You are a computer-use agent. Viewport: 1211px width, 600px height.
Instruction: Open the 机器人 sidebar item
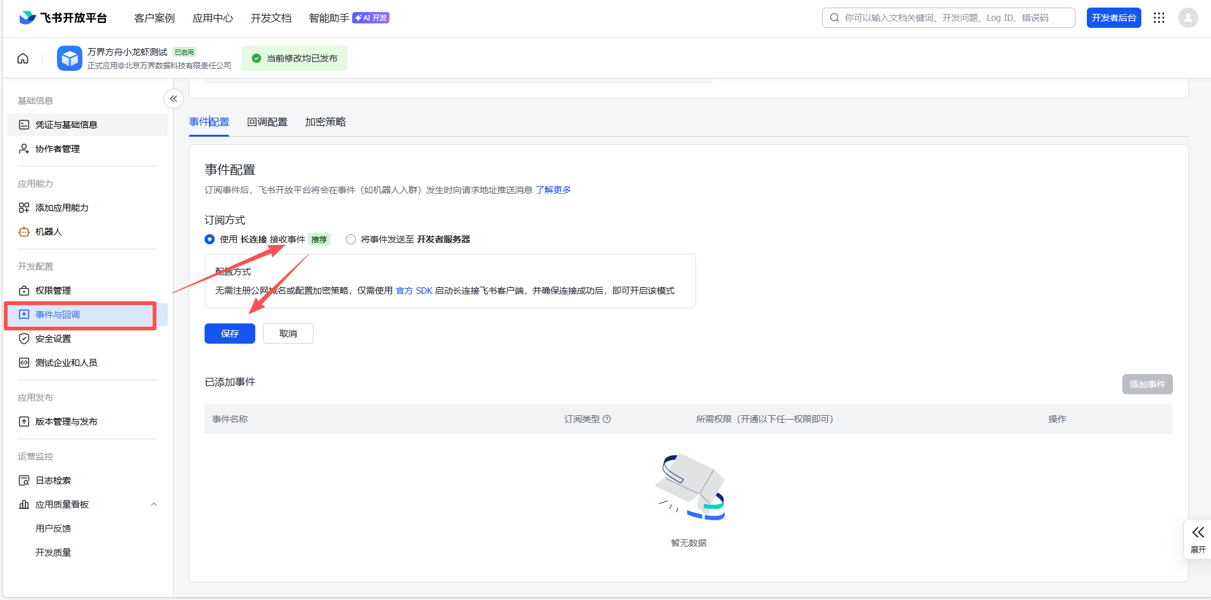[49, 232]
